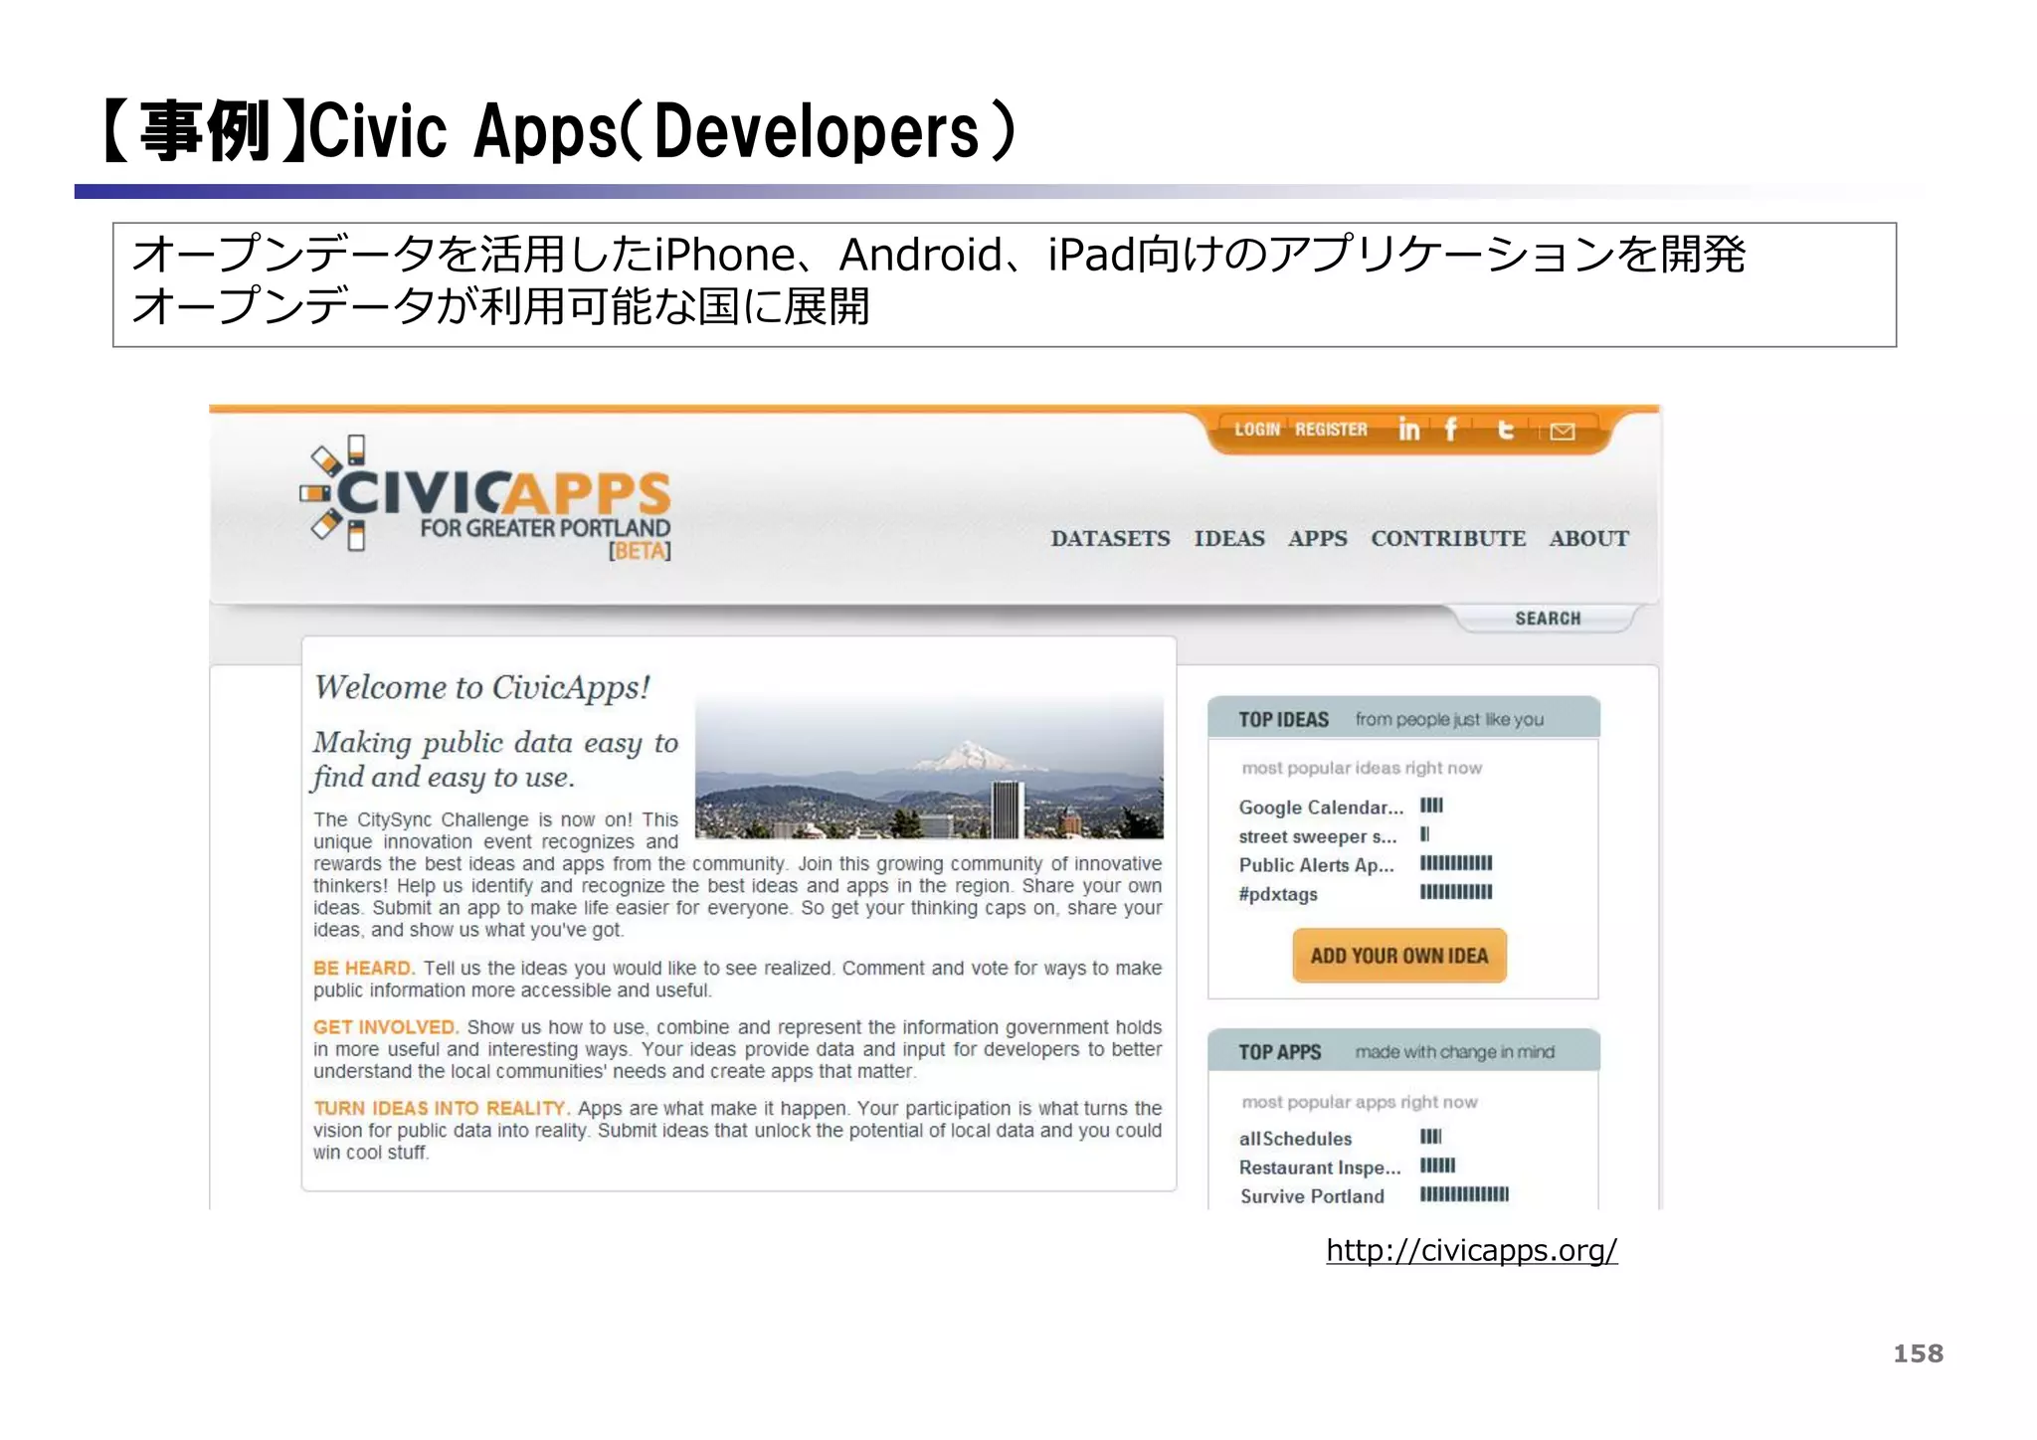
Task: Click the Welcome to CivicApps! heading
Action: (482, 687)
